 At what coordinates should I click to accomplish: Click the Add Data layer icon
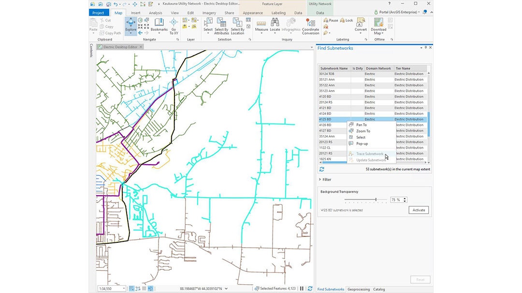pos(185,26)
